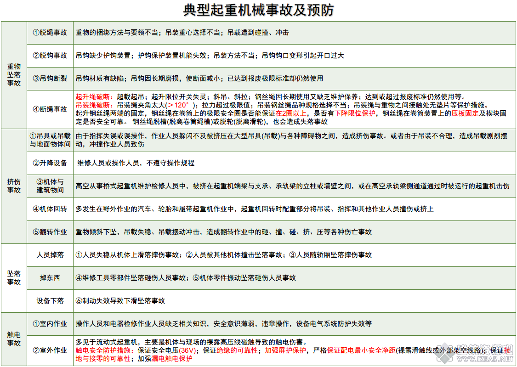Click the 设备下落 cell
The height and width of the screenshot is (367, 517).
point(50,301)
